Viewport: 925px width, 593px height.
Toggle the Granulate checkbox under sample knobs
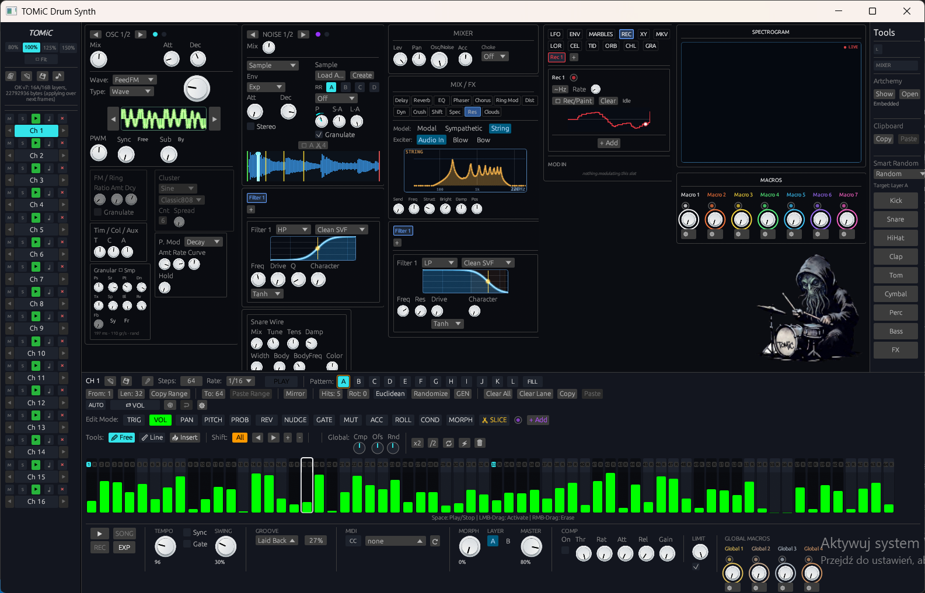(319, 135)
